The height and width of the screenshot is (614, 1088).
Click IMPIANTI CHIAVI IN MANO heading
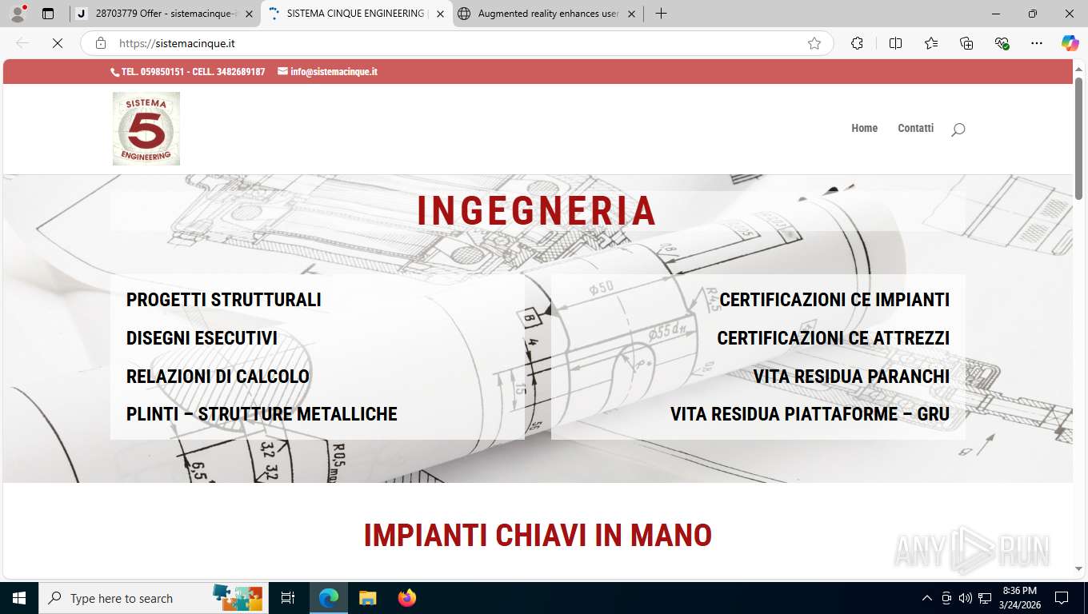538,536
